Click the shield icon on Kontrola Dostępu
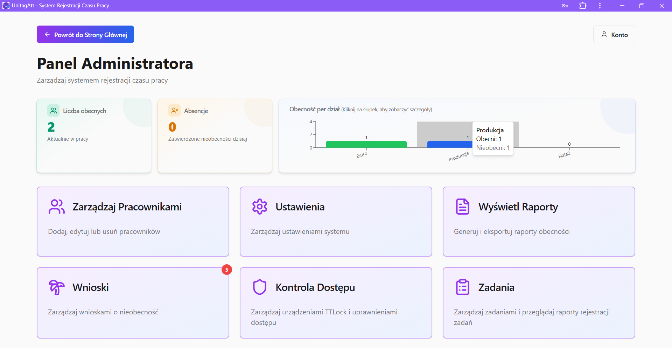The width and height of the screenshot is (672, 348). point(260,287)
